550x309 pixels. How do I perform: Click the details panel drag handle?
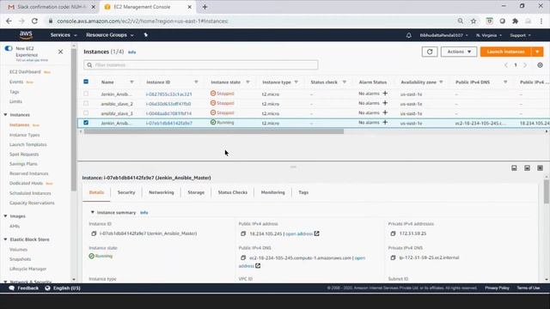(293, 167)
